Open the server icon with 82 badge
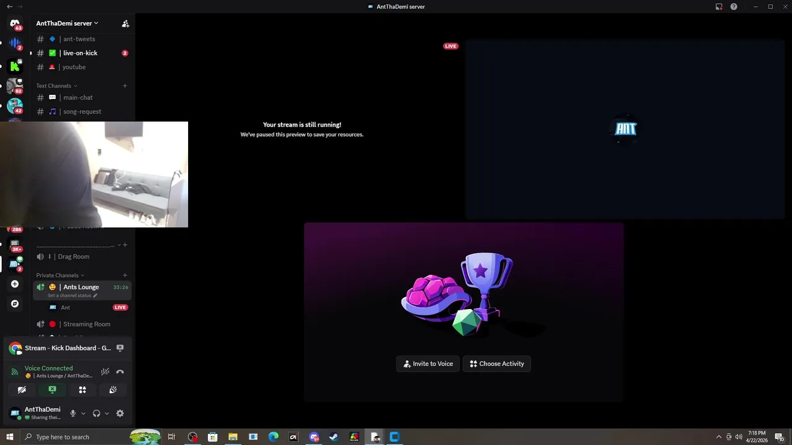Screen dimensions: 792x445 click(x=15, y=86)
